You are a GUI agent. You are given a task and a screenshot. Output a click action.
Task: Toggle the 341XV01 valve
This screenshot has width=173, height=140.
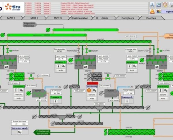[x=8, y=51]
